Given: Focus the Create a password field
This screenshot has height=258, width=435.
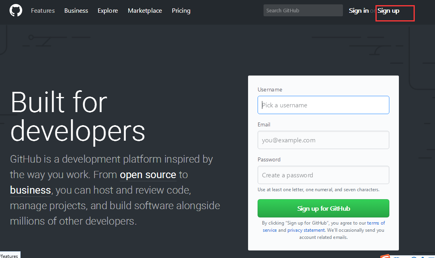Looking at the screenshot, I should 323,175.
